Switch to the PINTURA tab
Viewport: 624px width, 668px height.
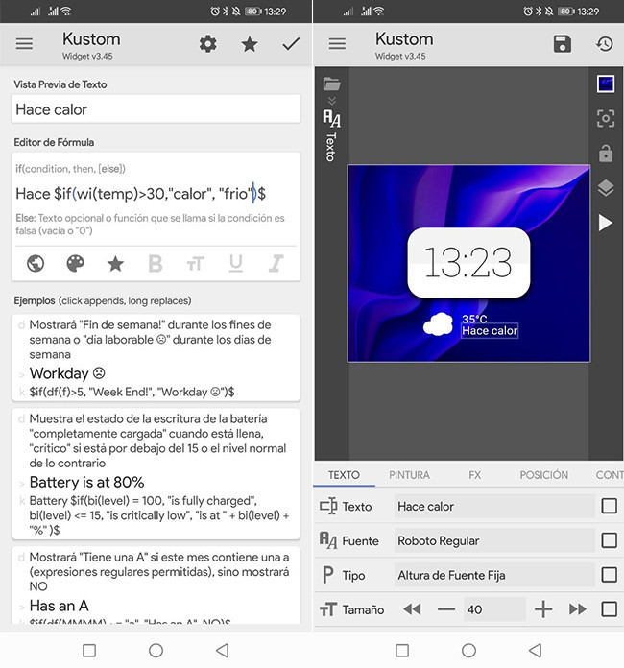[x=411, y=475]
